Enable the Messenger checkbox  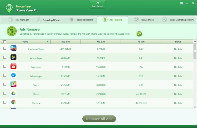pos(5,75)
